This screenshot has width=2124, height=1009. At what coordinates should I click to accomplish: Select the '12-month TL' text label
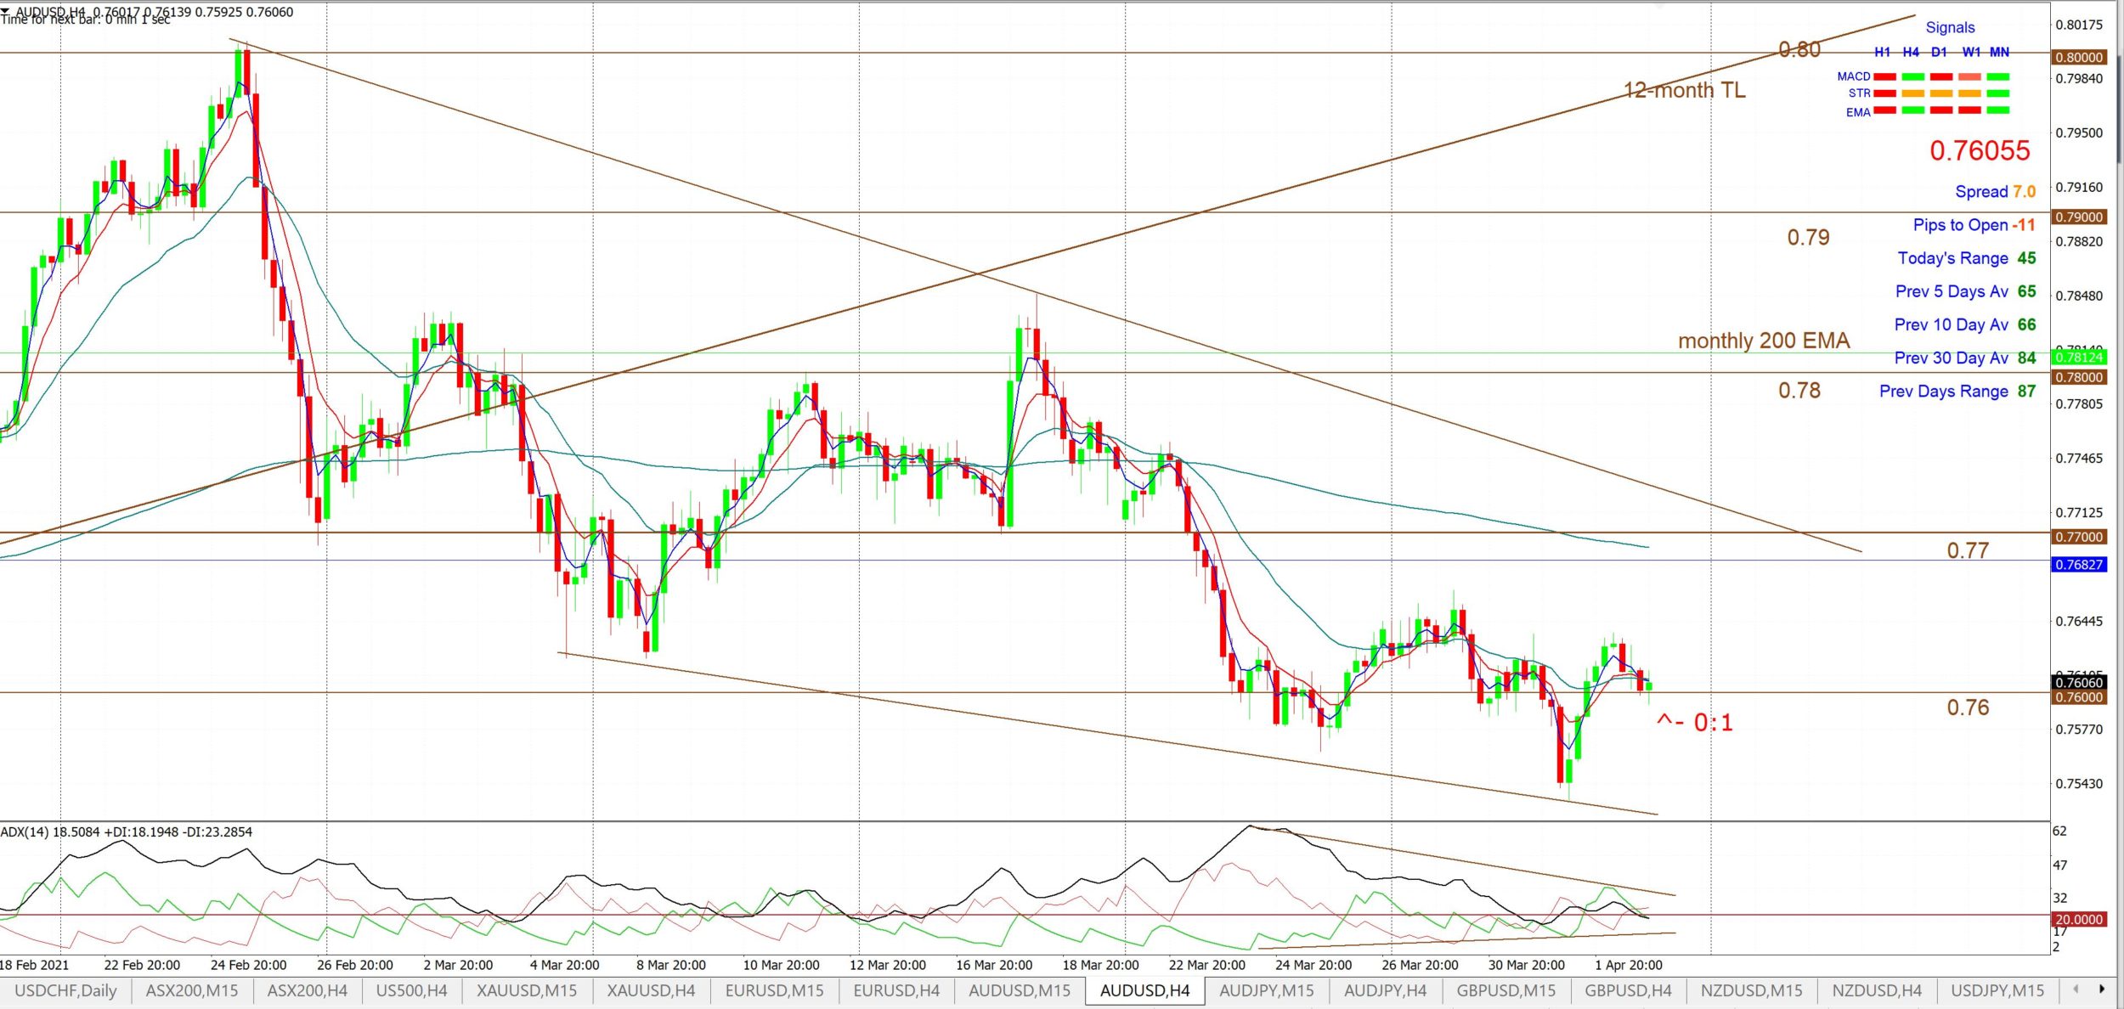(1685, 90)
